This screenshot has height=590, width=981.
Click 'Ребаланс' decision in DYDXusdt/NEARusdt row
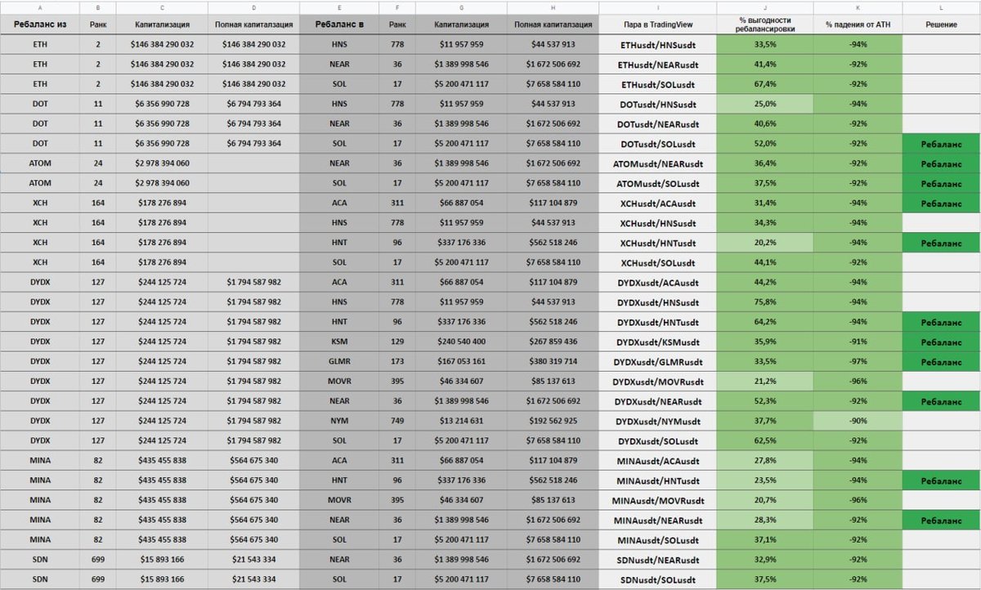pyautogui.click(x=941, y=401)
